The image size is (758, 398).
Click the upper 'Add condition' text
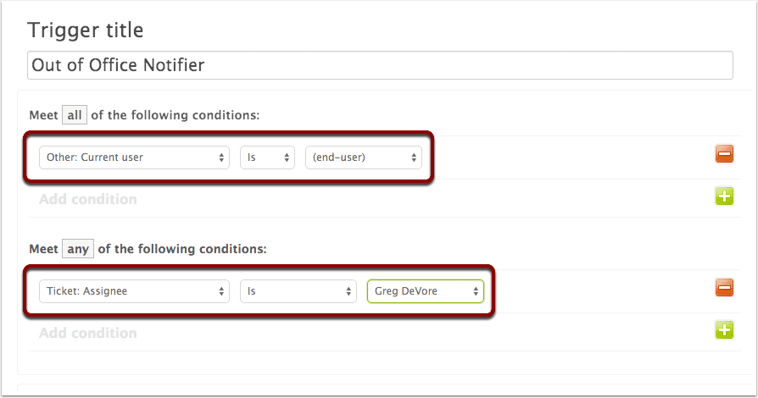coord(88,199)
